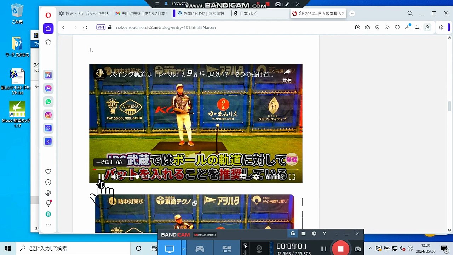Open the downloads toolbar icon

click(x=408, y=27)
